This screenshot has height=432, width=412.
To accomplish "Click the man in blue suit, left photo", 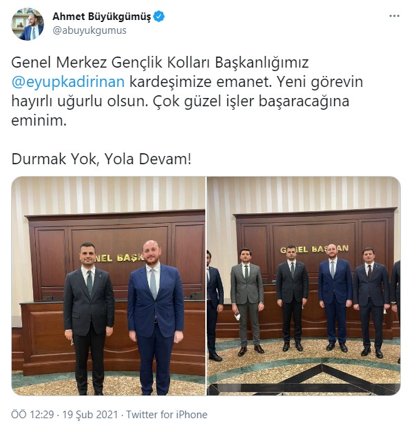I will [156, 317].
